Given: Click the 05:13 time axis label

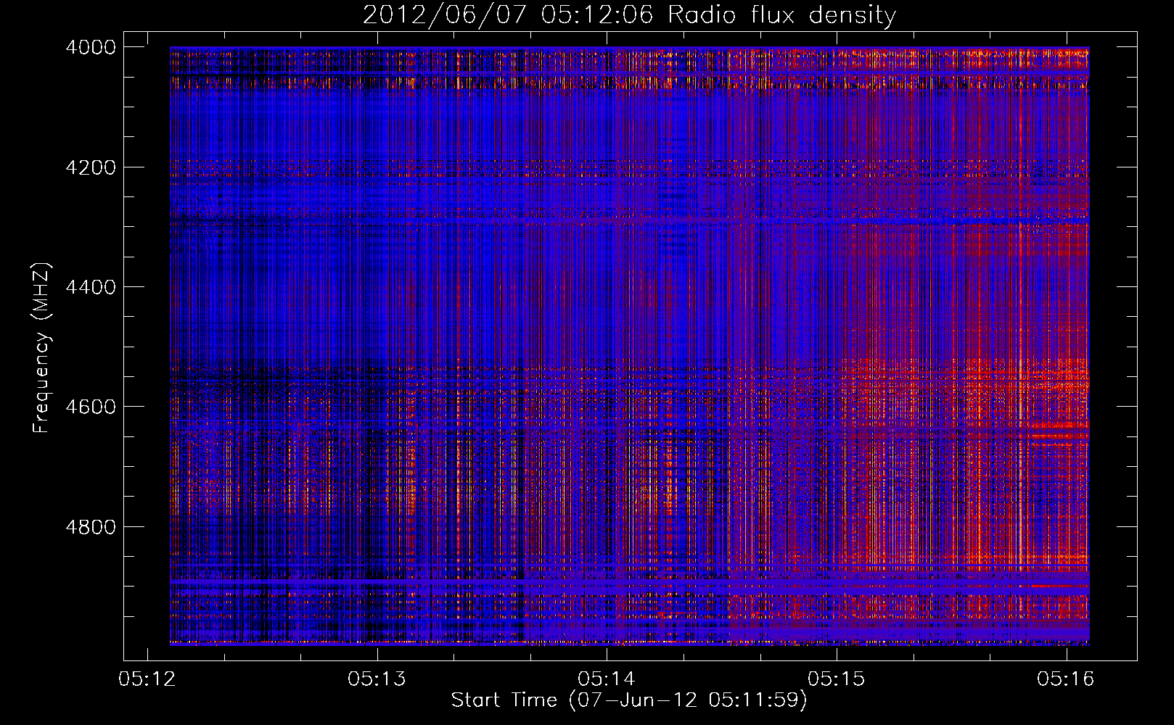Looking at the screenshot, I should click(x=377, y=679).
